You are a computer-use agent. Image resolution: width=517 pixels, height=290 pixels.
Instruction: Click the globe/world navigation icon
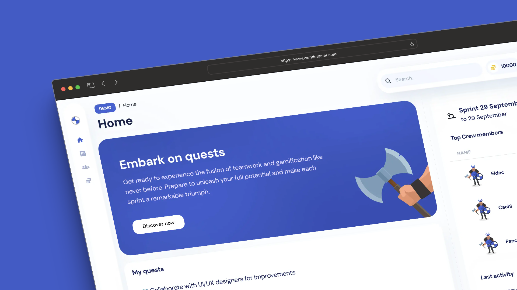pos(75,120)
